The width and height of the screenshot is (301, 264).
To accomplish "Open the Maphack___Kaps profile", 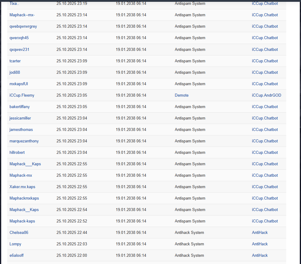I will coord(25,164).
